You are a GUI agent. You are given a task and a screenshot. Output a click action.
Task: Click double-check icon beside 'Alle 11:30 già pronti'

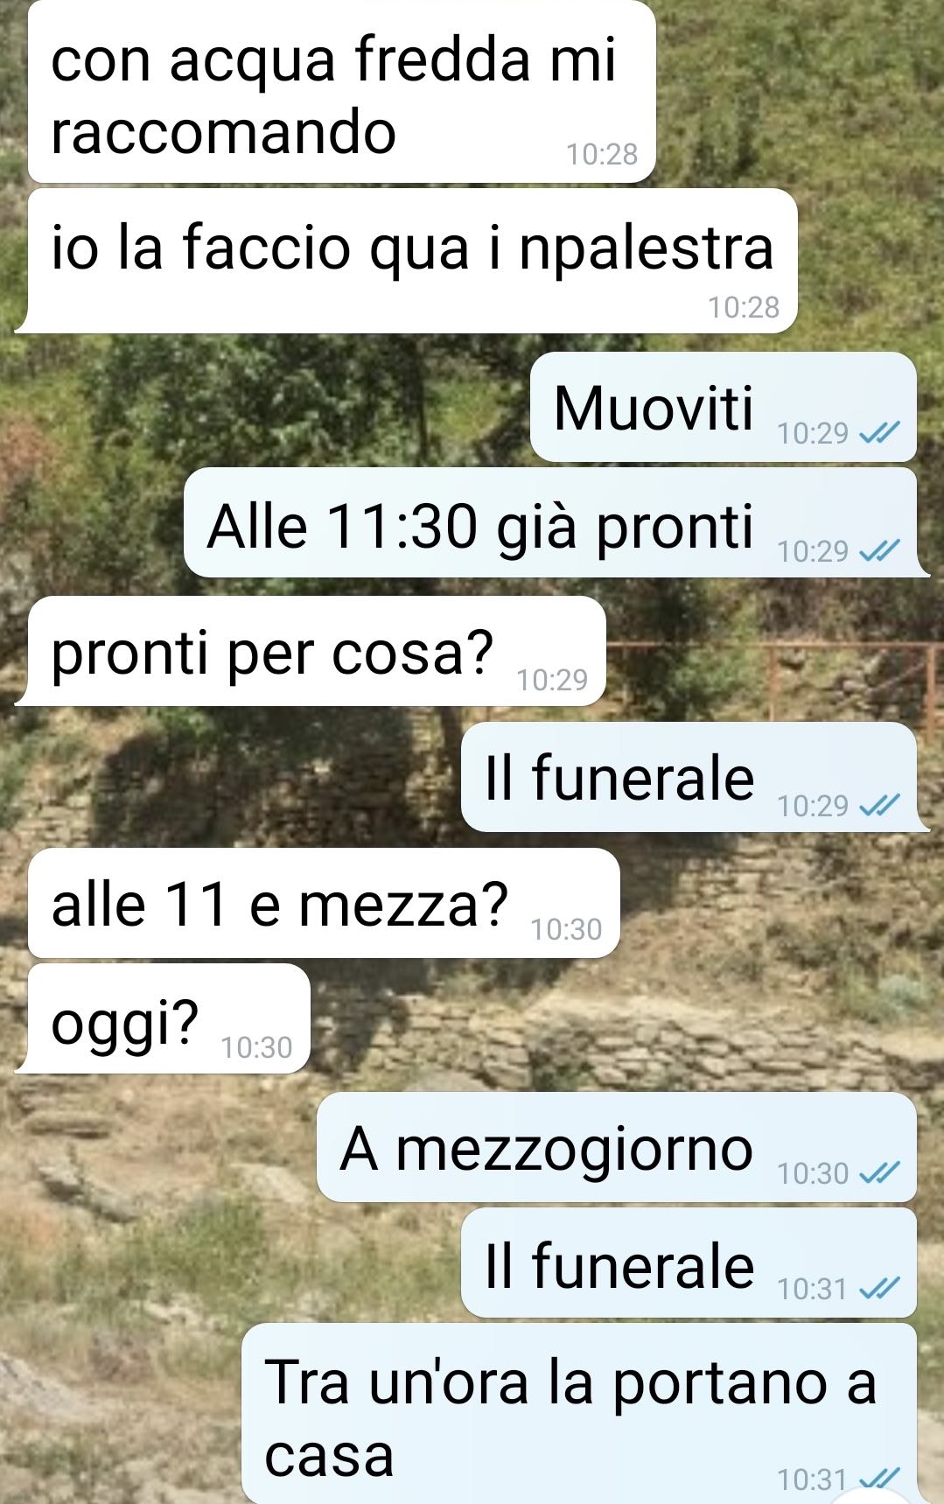878,550
